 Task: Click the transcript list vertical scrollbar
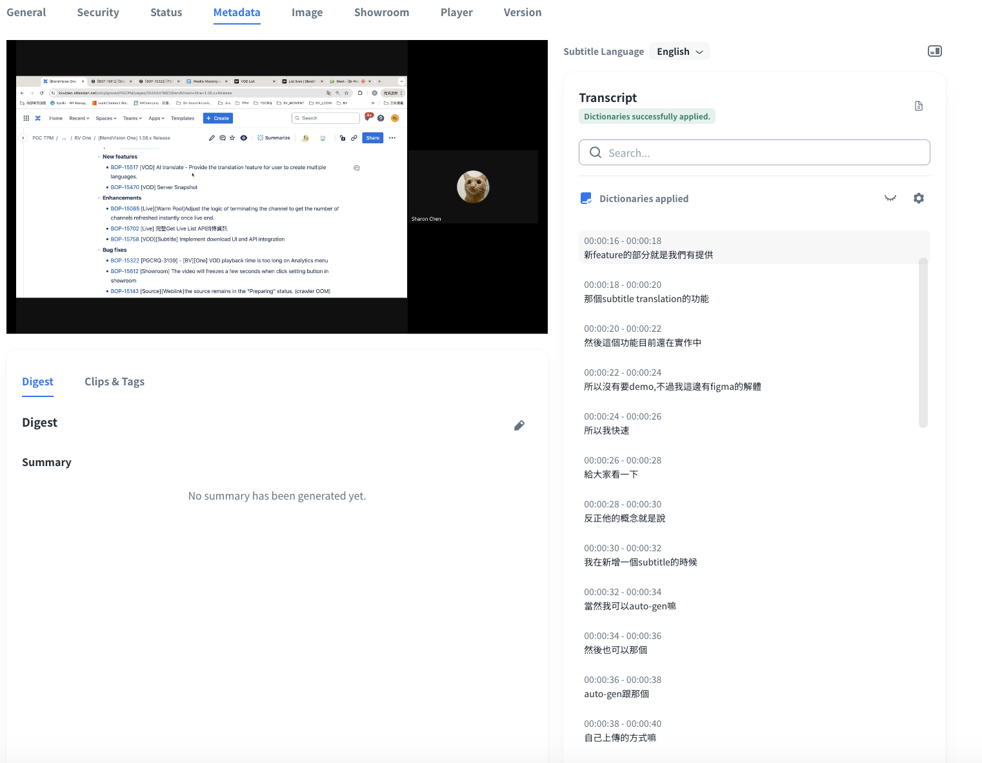tap(923, 342)
